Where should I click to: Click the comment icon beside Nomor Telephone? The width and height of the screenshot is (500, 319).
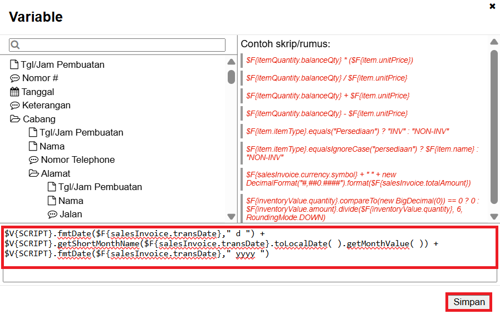tap(33, 160)
